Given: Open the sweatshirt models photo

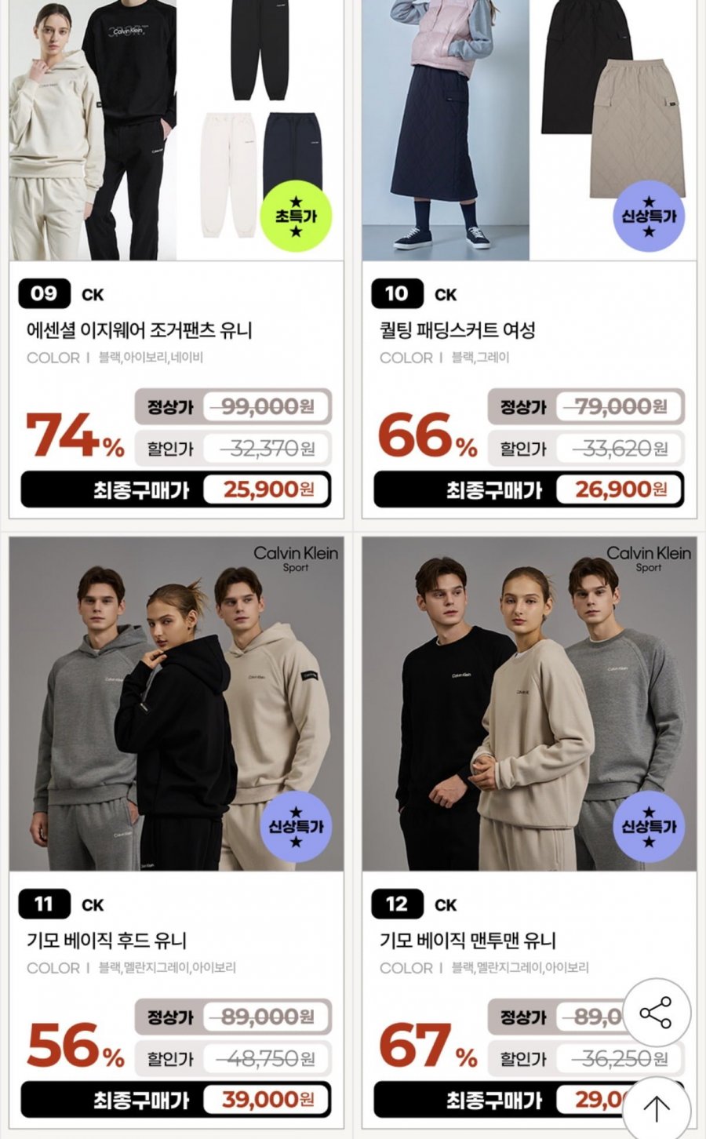Looking at the screenshot, I should [529, 704].
